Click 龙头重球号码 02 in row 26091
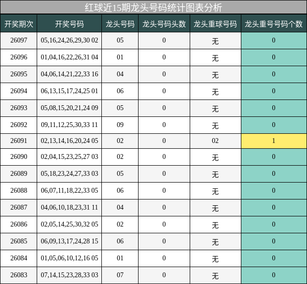This screenshot has width=307, height=284. [x=215, y=141]
